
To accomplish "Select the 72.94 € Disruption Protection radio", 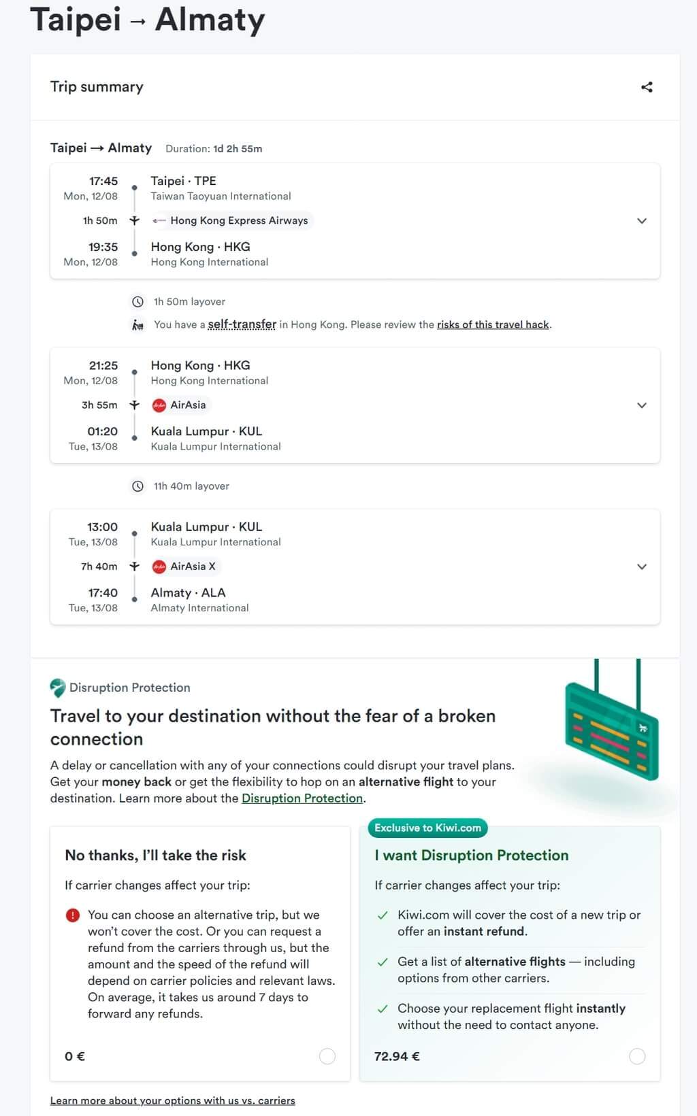I will point(637,1056).
